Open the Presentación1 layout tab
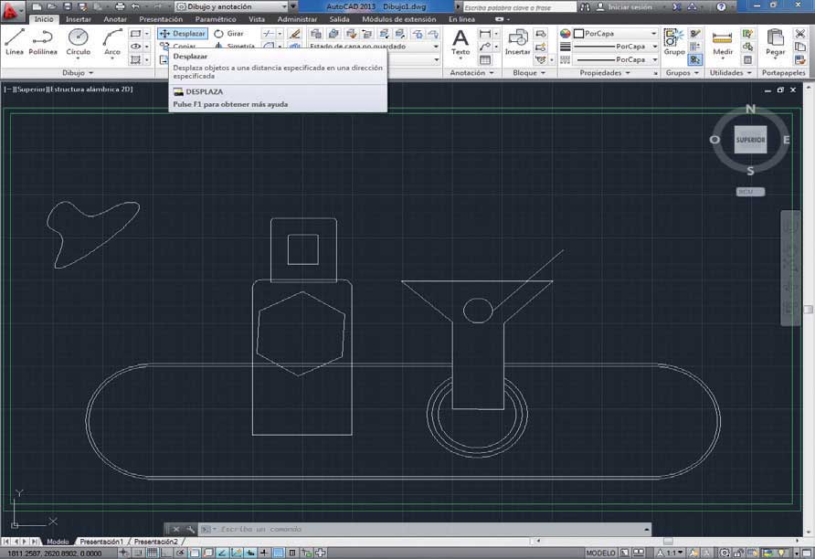The image size is (815, 559). pos(101,542)
